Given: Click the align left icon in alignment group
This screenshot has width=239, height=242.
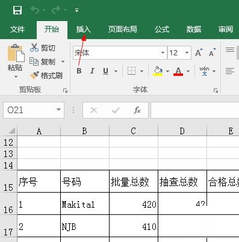Looking at the screenshot, I should point(230,71).
